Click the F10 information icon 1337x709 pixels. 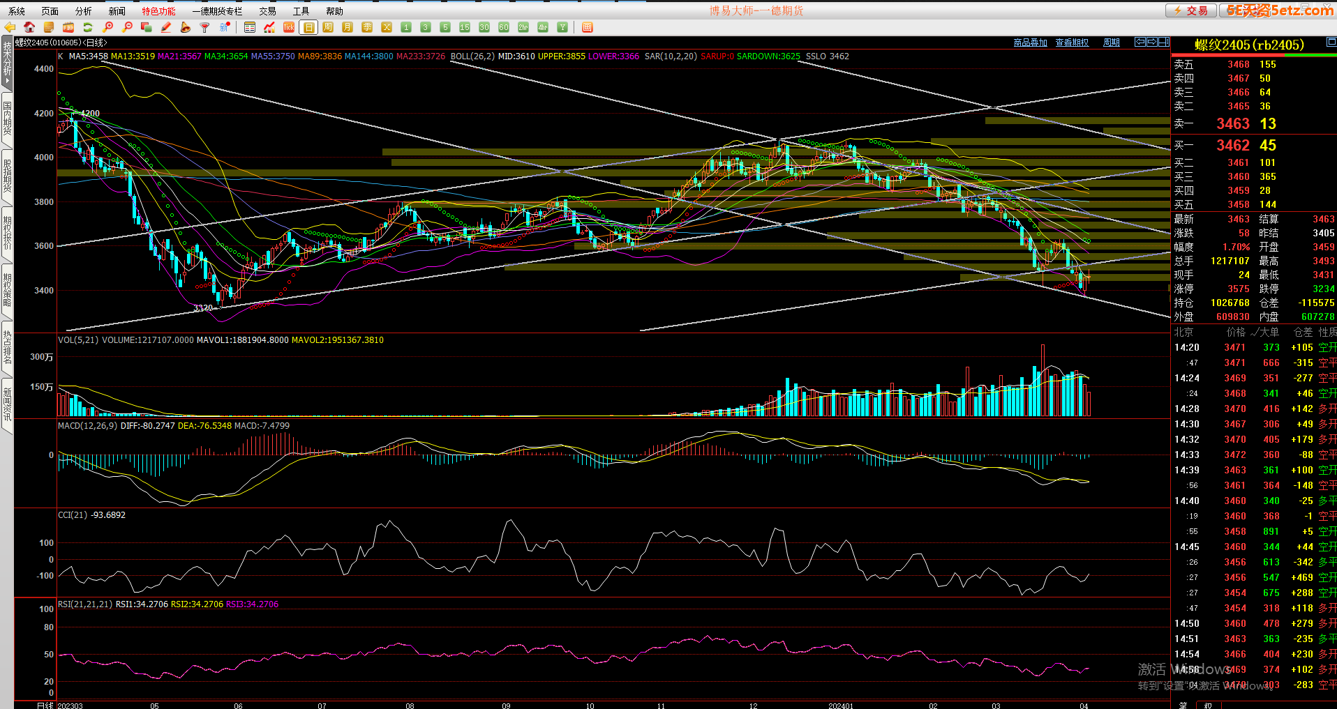68,27
